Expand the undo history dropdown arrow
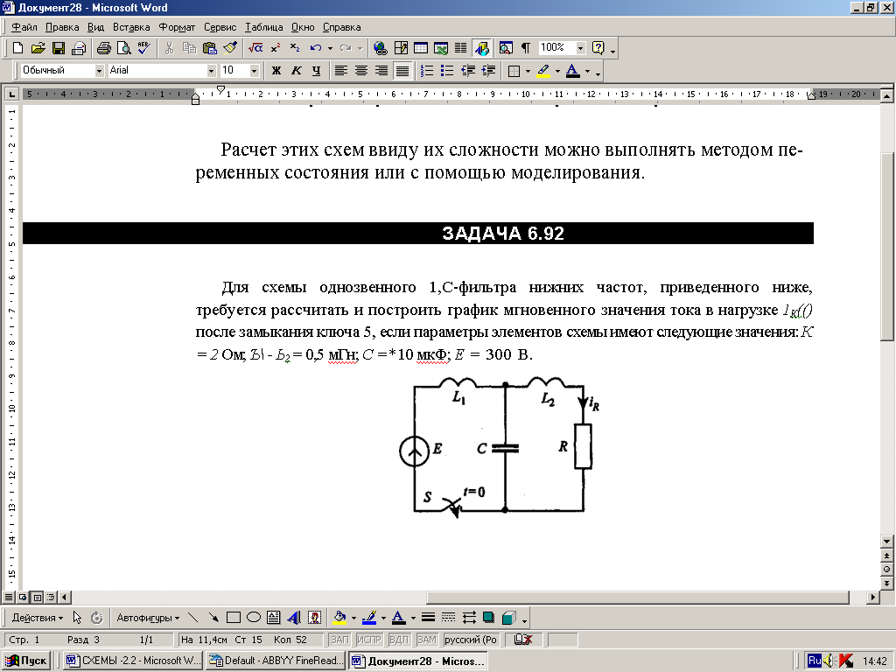 pyautogui.click(x=330, y=49)
